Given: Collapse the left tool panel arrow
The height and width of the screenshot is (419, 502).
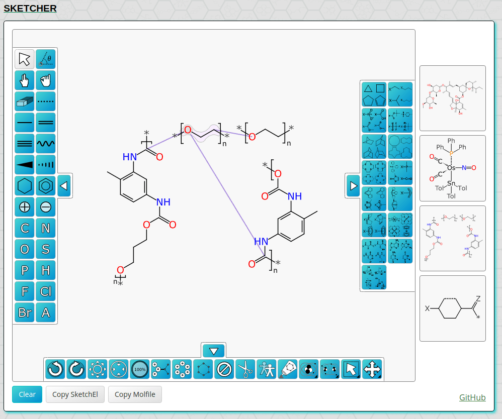Looking at the screenshot, I should pyautogui.click(x=64, y=186).
